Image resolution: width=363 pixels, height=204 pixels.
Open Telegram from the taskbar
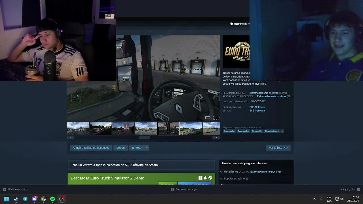click(25, 199)
